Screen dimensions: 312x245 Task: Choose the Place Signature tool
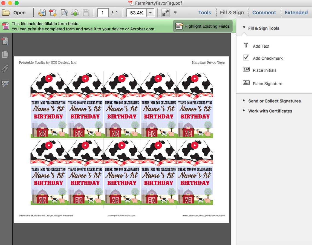point(262,83)
